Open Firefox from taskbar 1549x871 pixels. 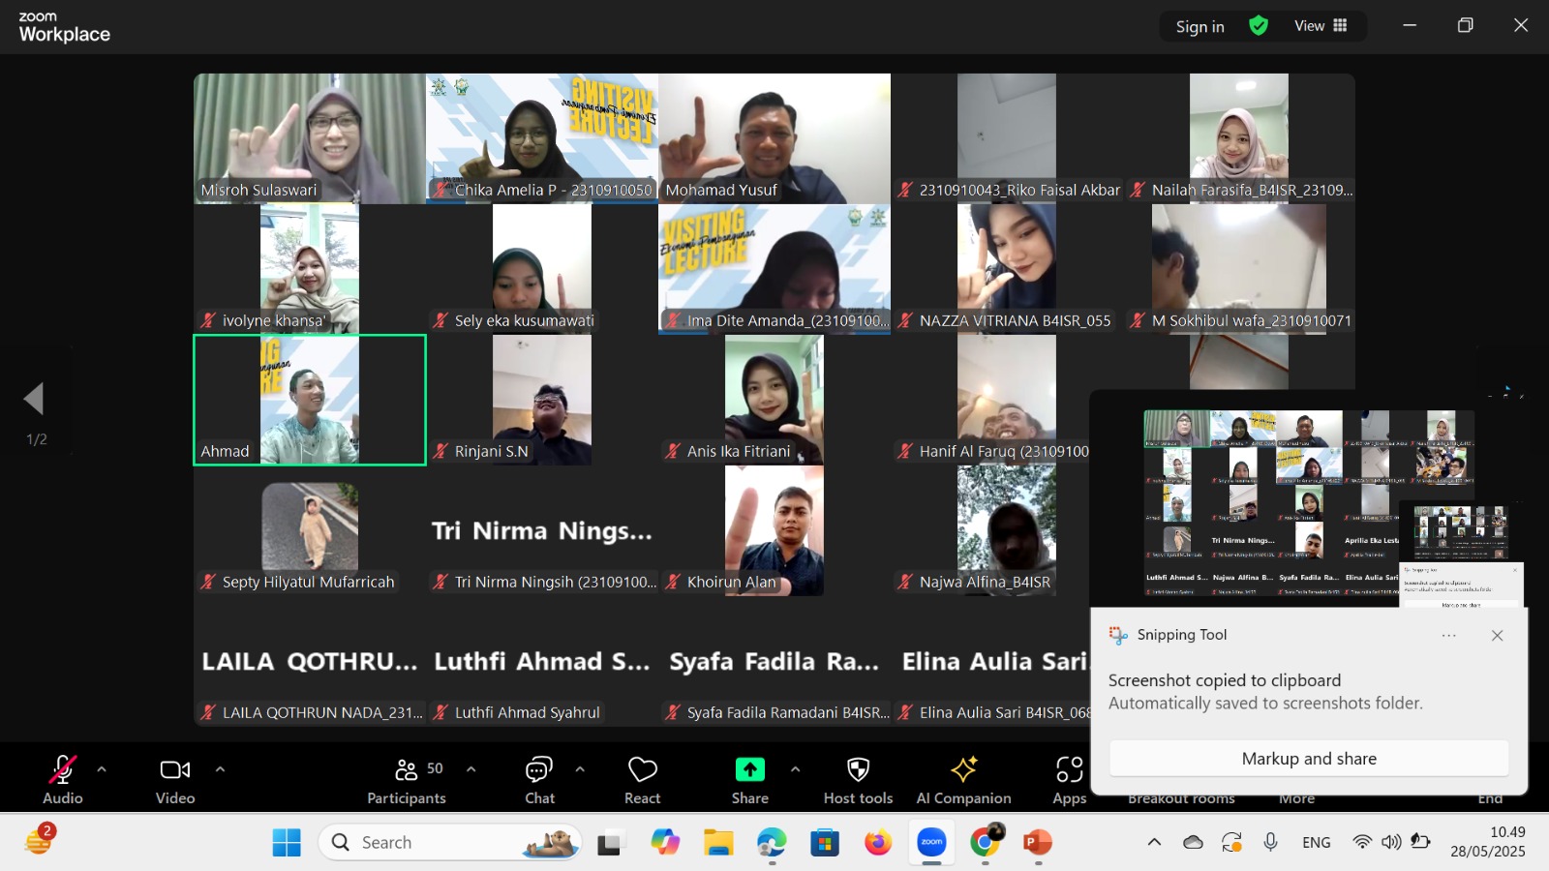(x=878, y=843)
